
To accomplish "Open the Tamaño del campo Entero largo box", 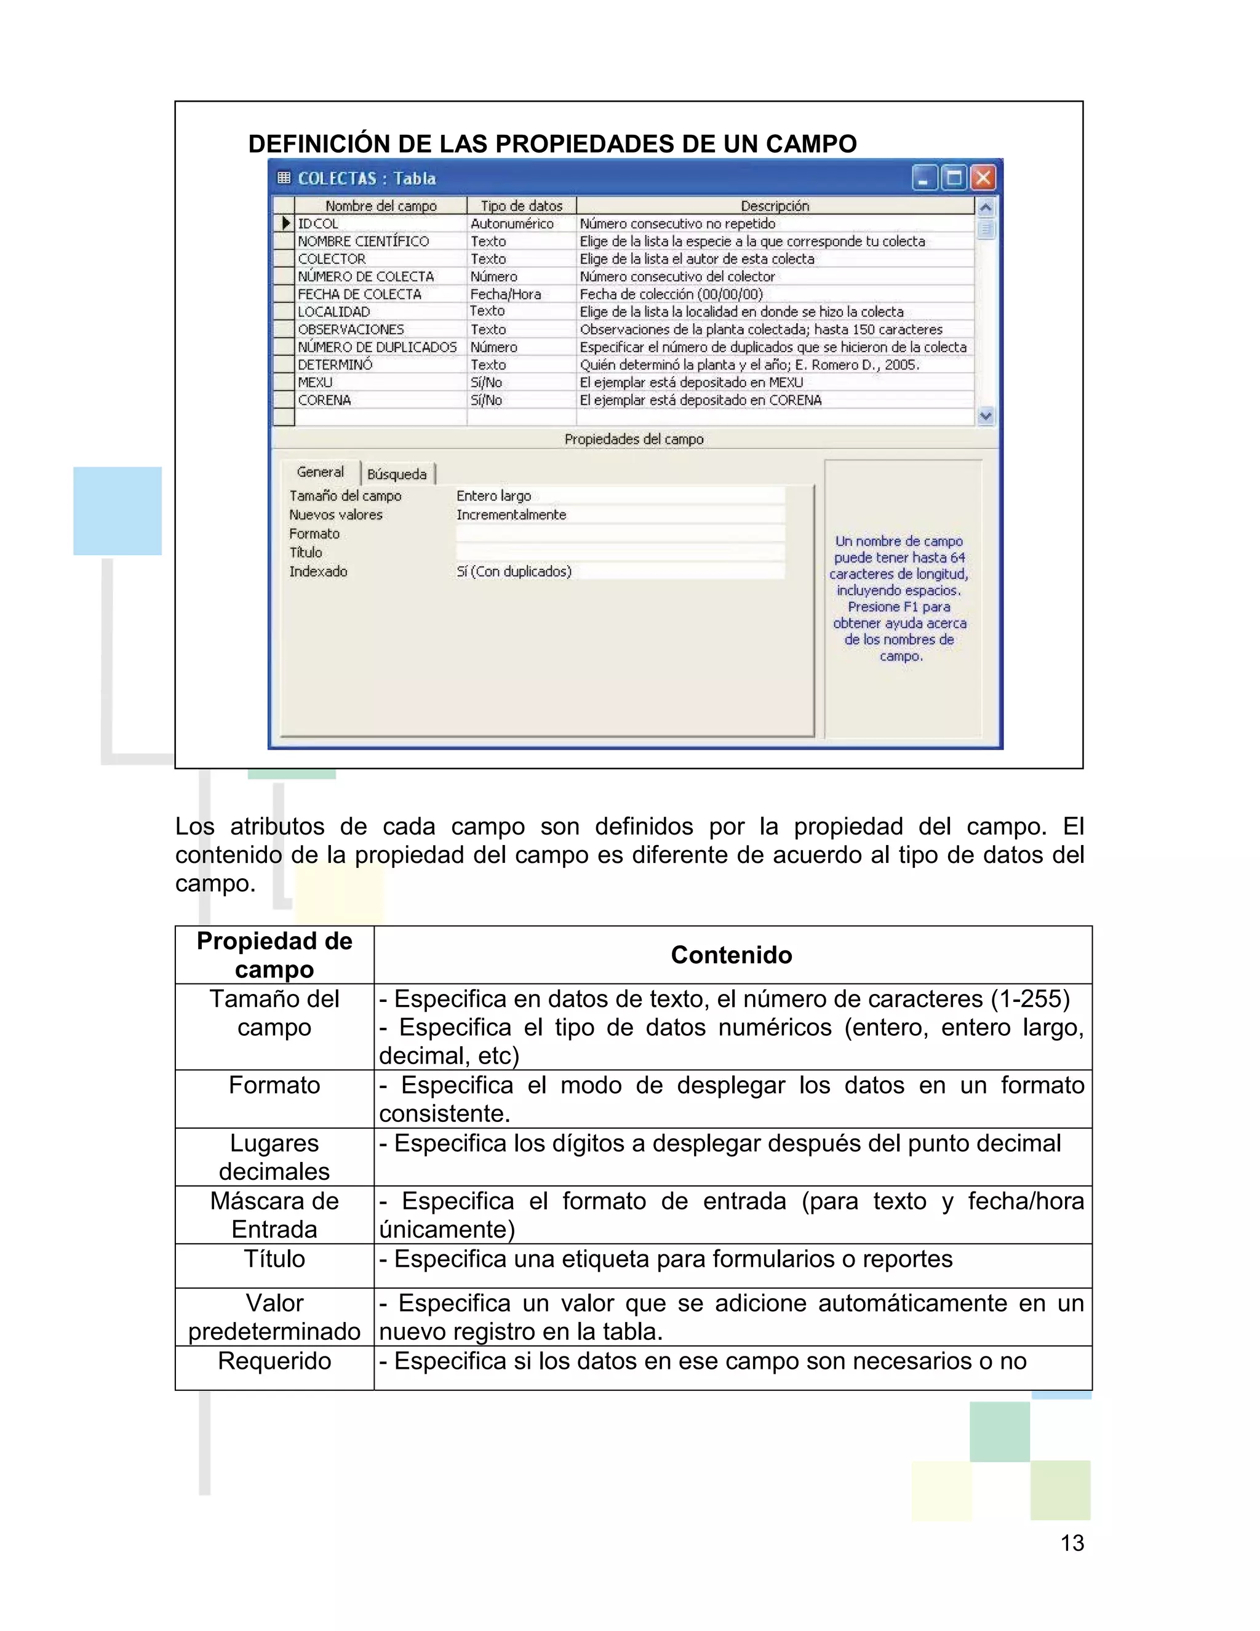I will click(620, 496).
